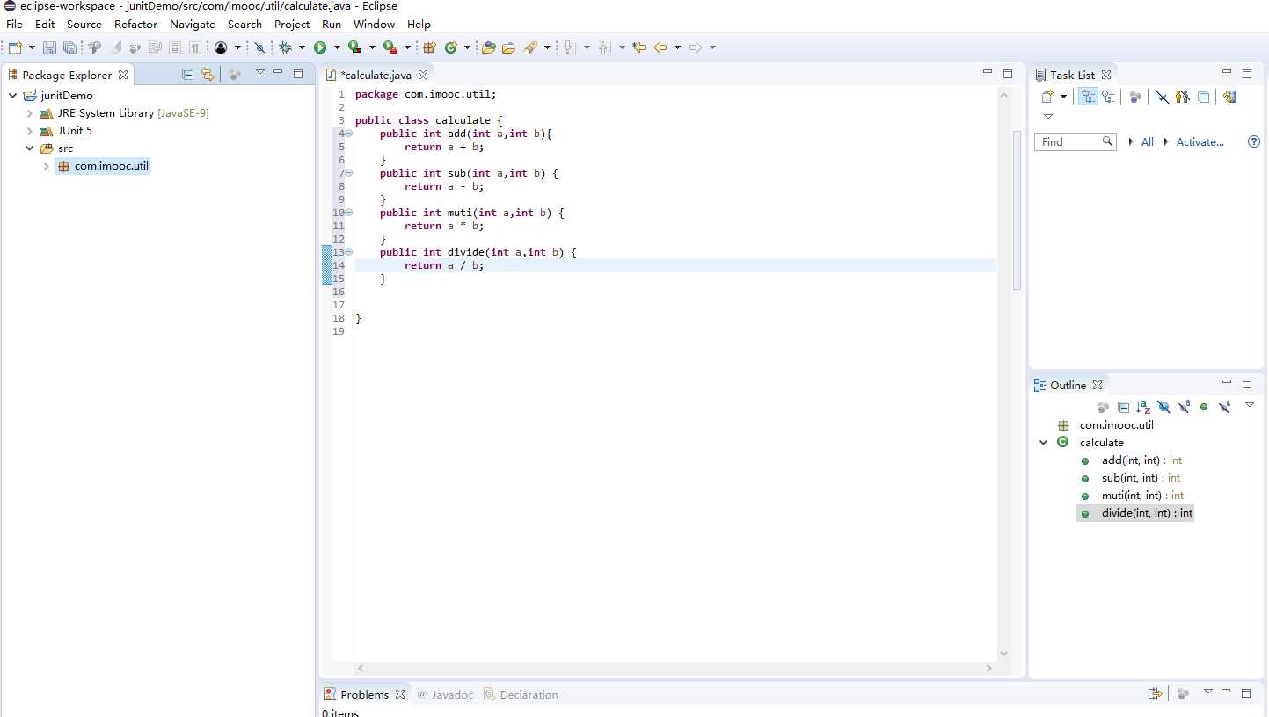Click New Task icon in Task List

click(1047, 97)
